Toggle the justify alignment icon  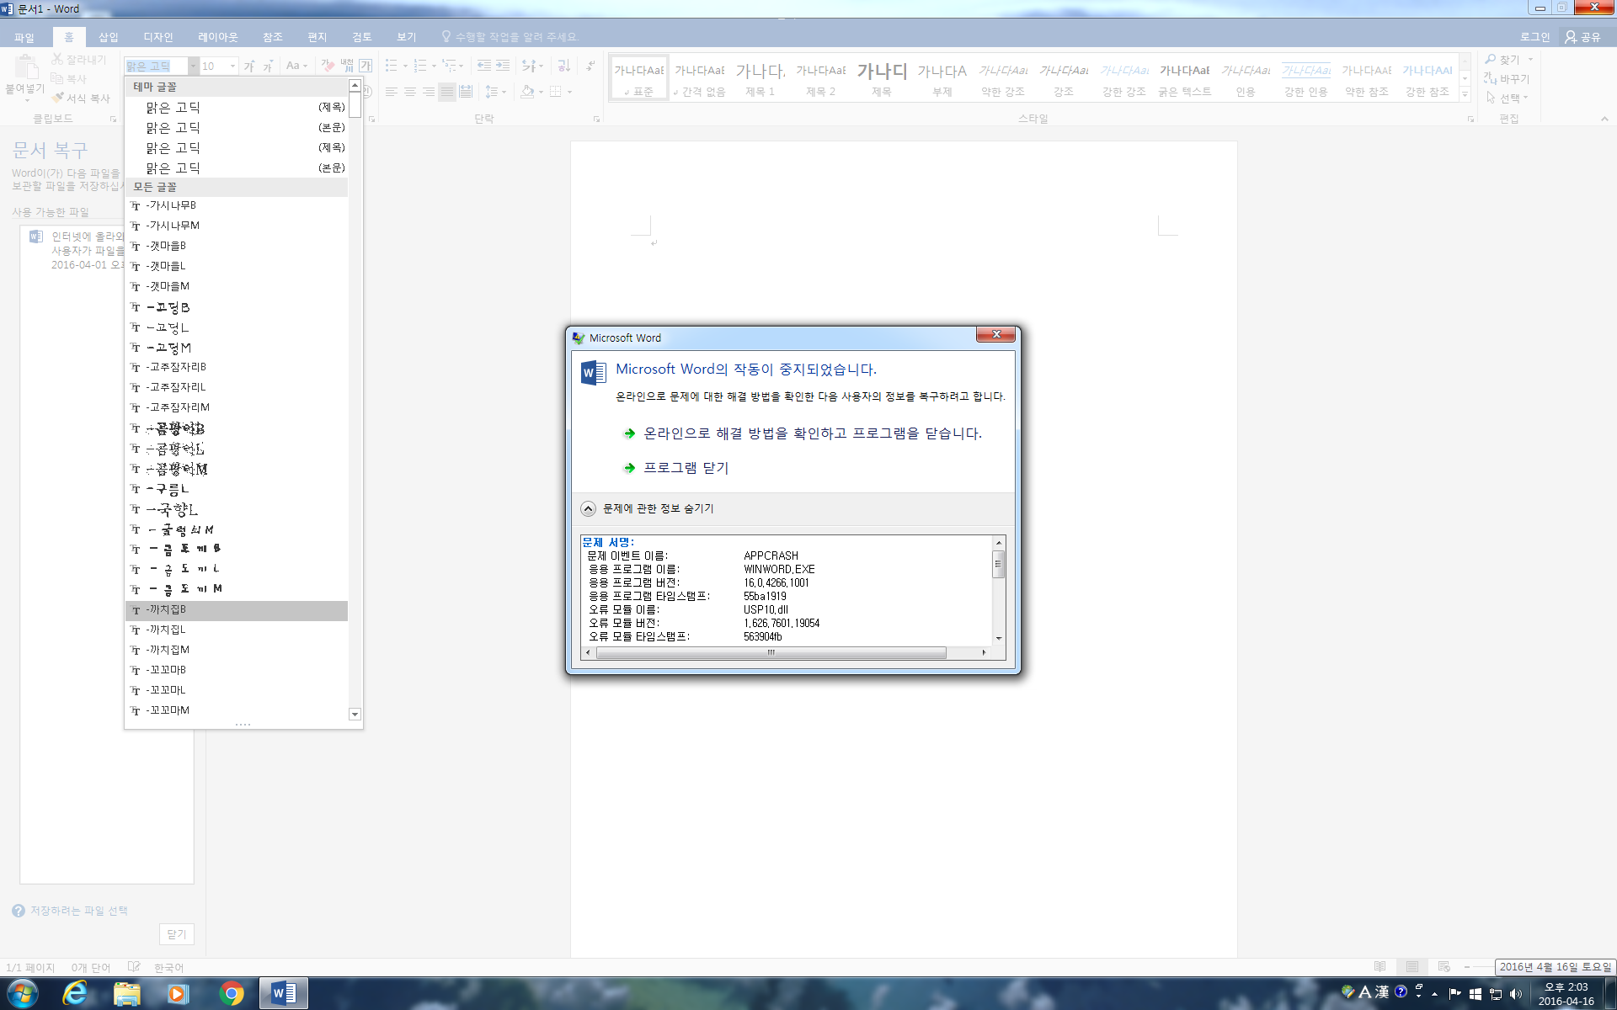pos(447,92)
